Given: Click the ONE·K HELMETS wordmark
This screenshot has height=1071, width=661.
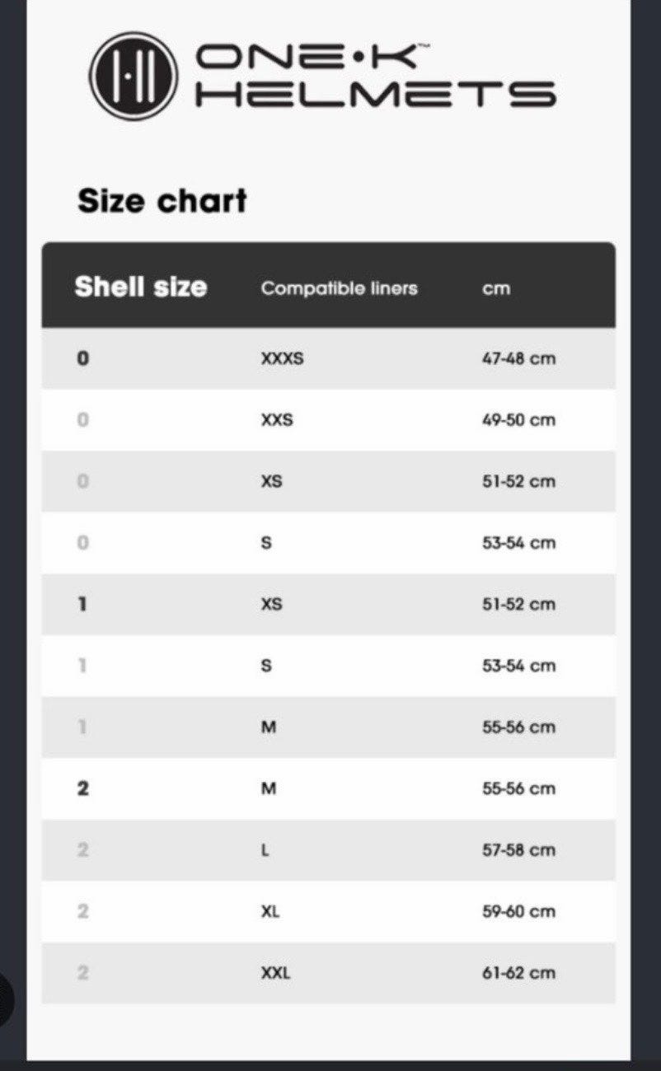Looking at the screenshot, I should 375,77.
